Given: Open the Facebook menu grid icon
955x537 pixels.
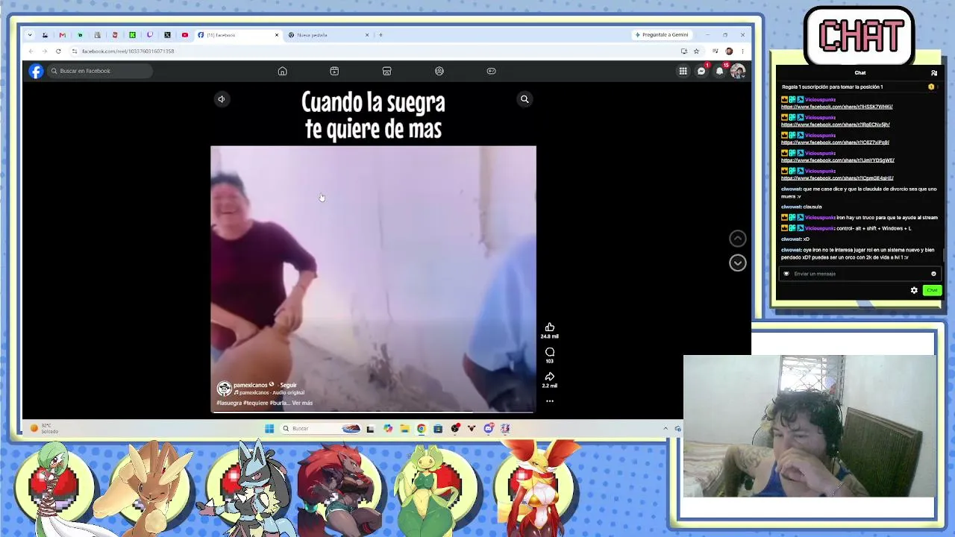Looking at the screenshot, I should 683,71.
